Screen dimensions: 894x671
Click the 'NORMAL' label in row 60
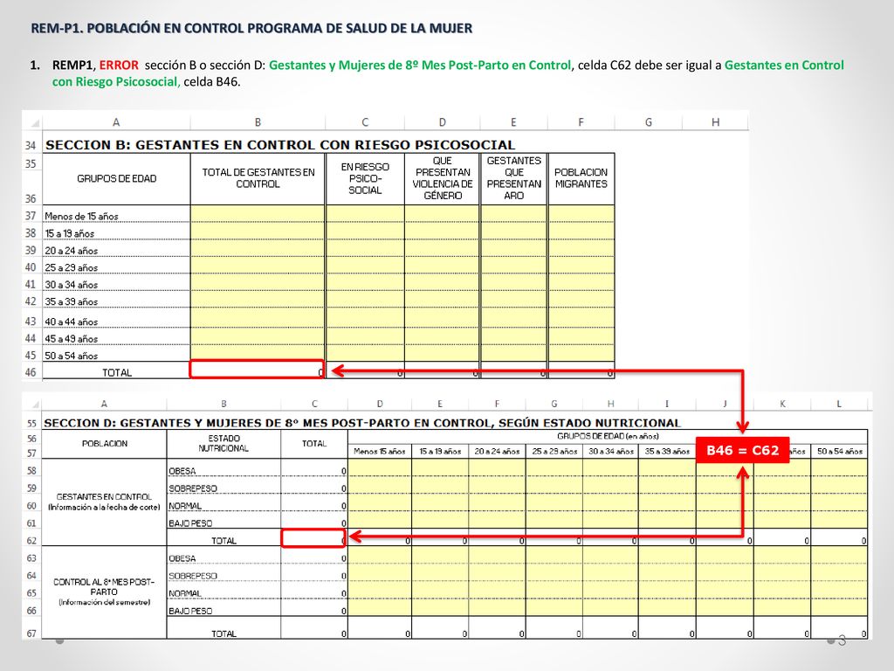coord(185,506)
